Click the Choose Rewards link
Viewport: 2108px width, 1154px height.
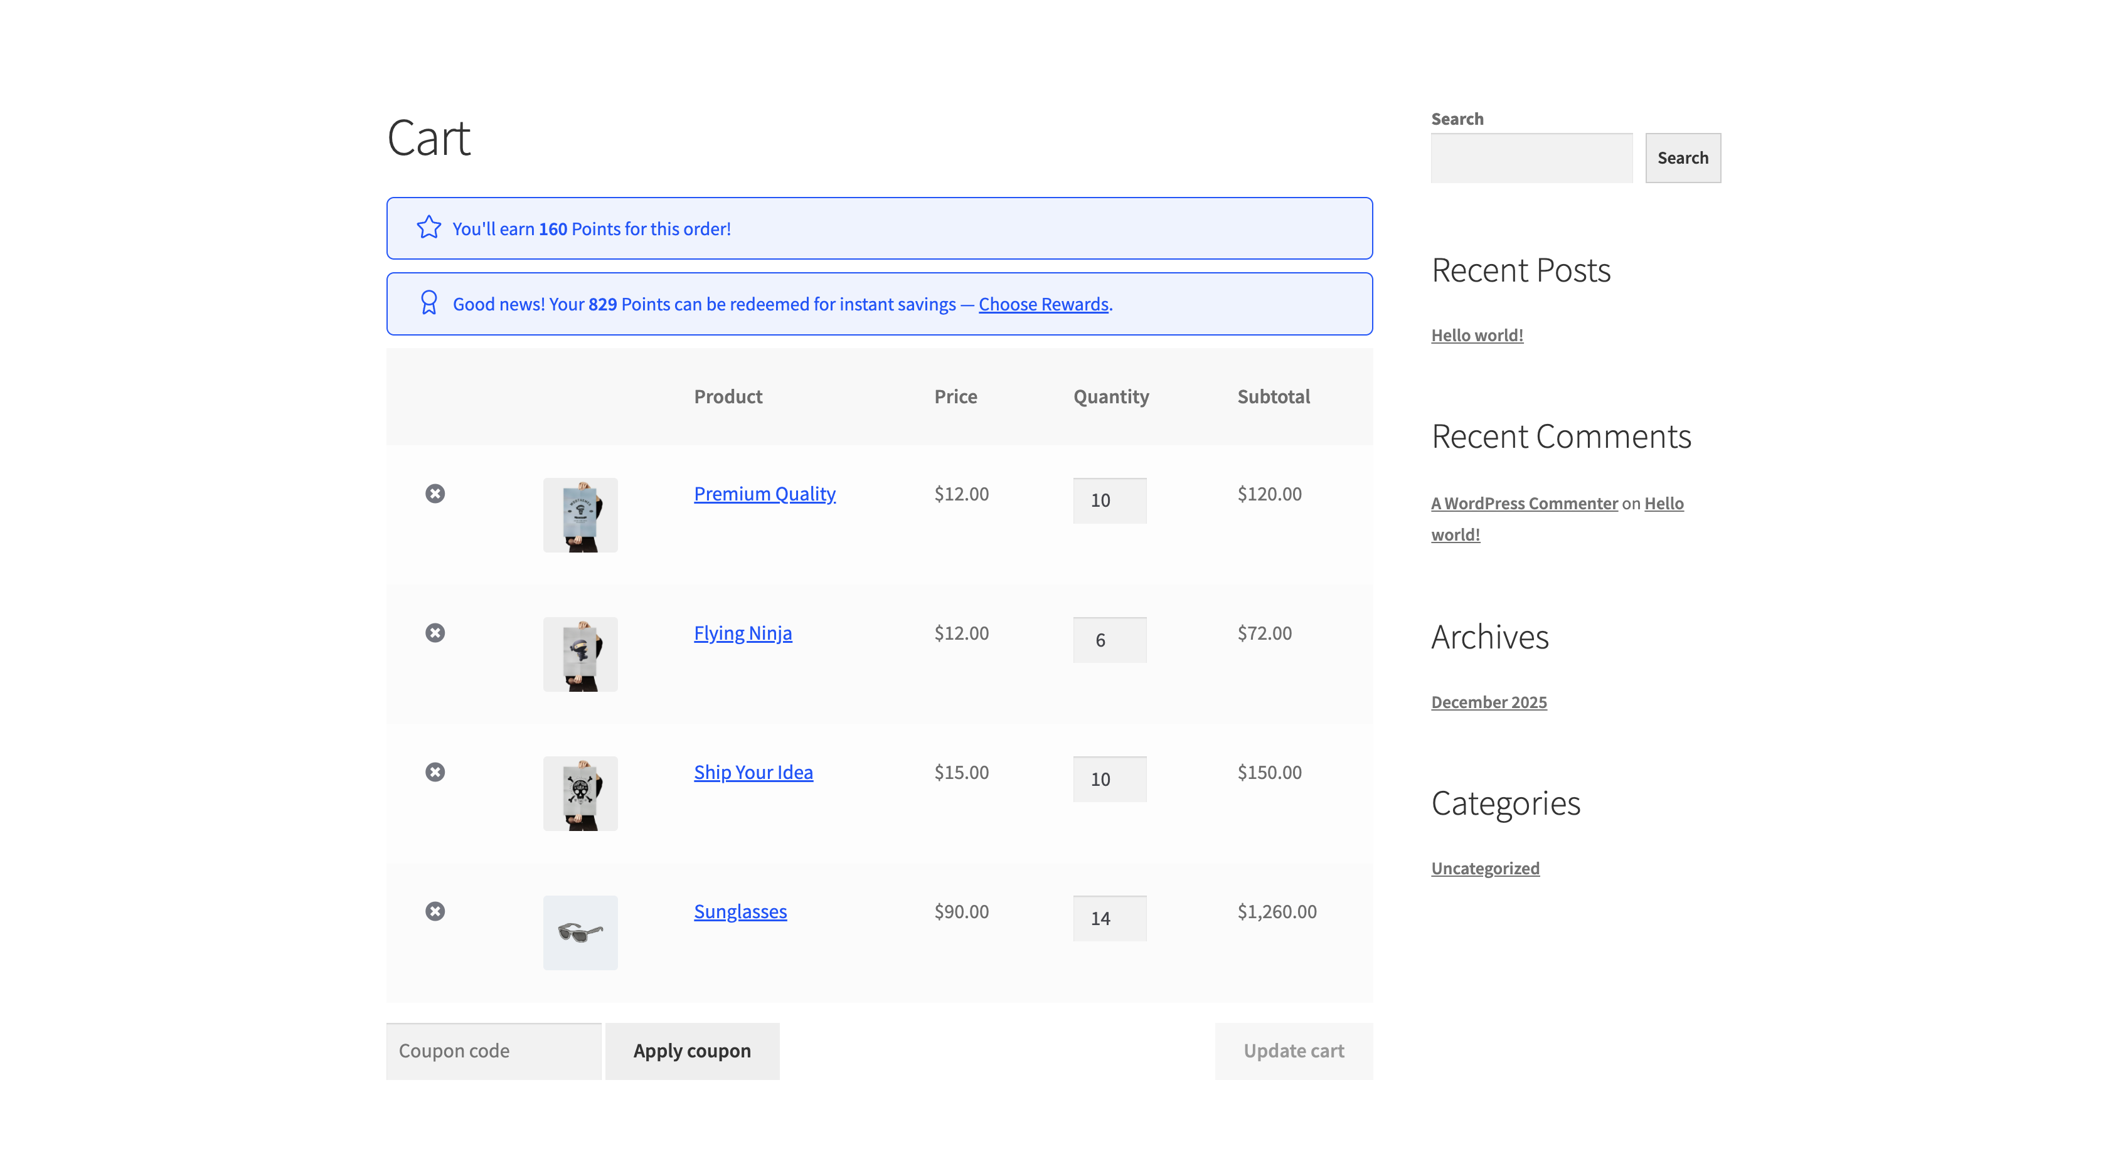[1043, 304]
